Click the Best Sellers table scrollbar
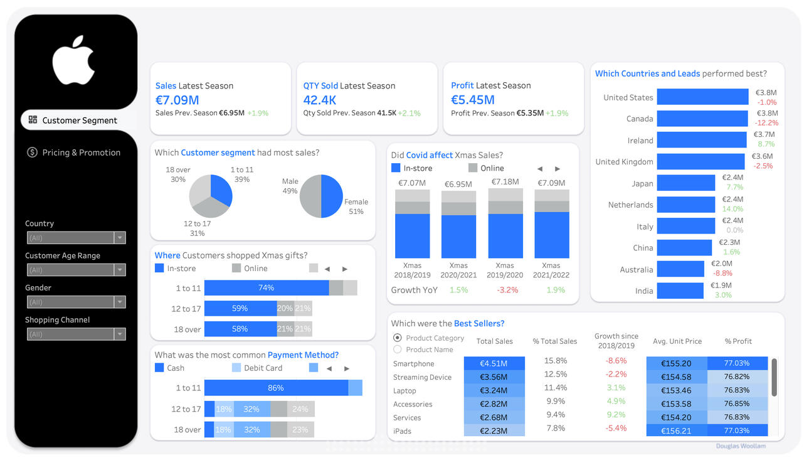Screen dimensions: 809x460 tap(774, 377)
